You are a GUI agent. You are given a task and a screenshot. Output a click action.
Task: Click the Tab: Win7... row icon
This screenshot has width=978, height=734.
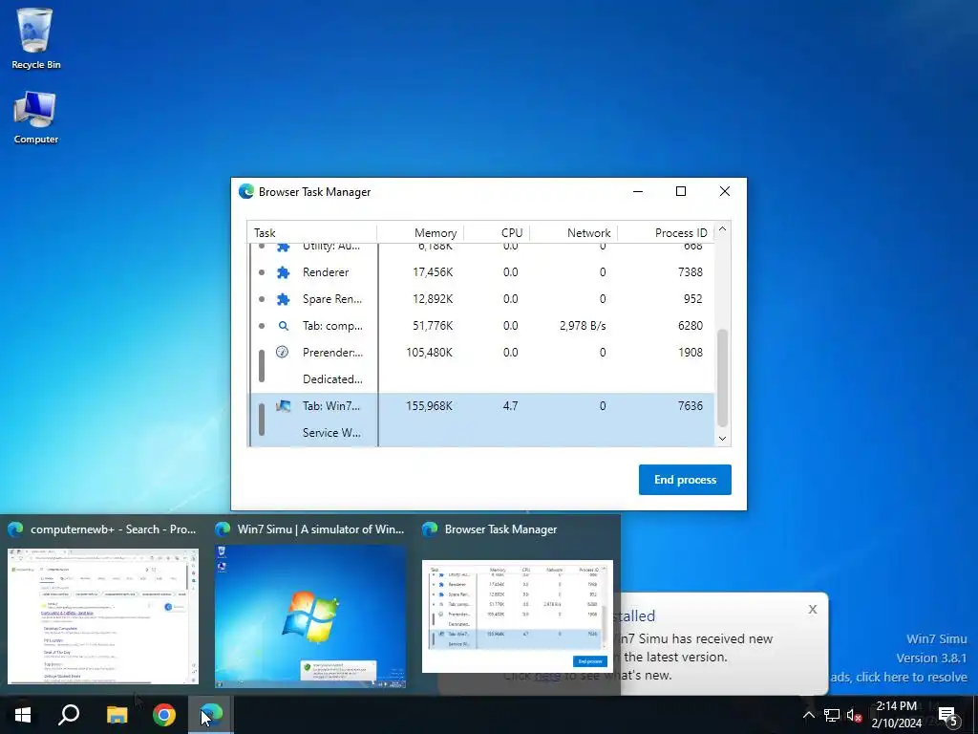coord(283,405)
